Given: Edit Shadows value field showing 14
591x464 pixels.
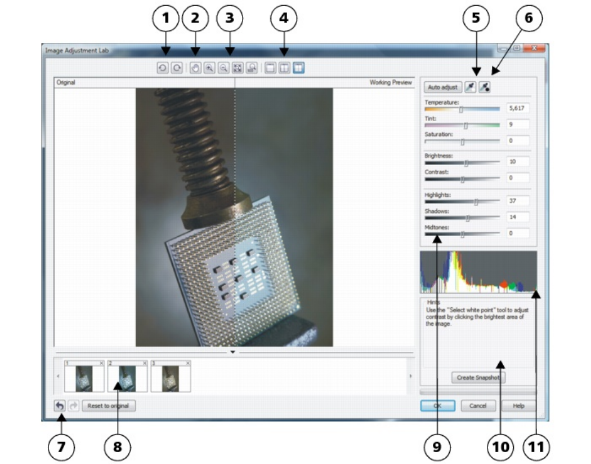Looking at the screenshot, I should pyautogui.click(x=518, y=217).
